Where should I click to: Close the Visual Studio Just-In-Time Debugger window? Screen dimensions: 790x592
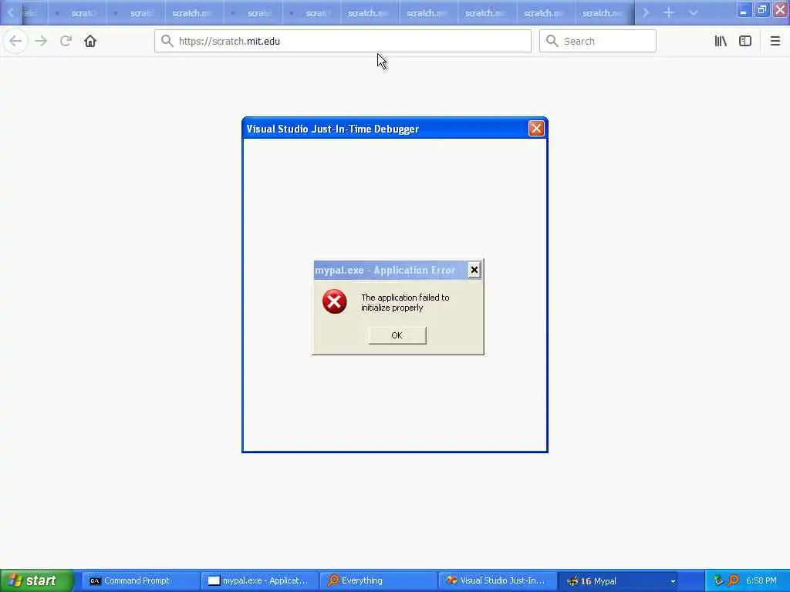pos(536,129)
